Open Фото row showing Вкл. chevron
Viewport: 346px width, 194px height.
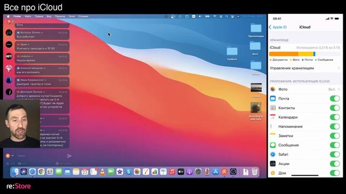pyautogui.click(x=305, y=89)
